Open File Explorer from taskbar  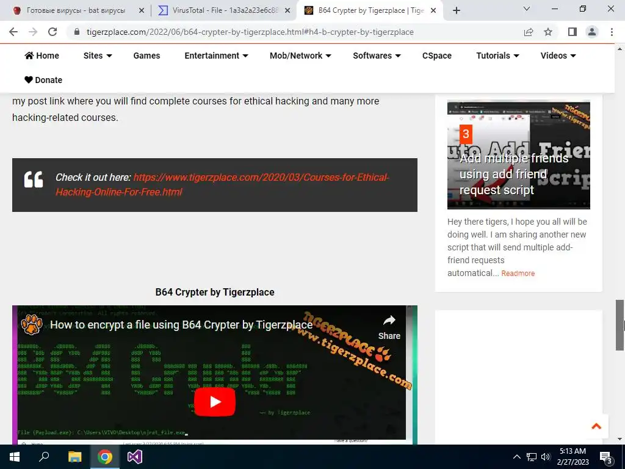click(74, 457)
